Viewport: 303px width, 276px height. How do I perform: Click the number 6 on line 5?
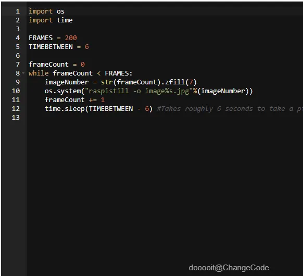click(87, 47)
